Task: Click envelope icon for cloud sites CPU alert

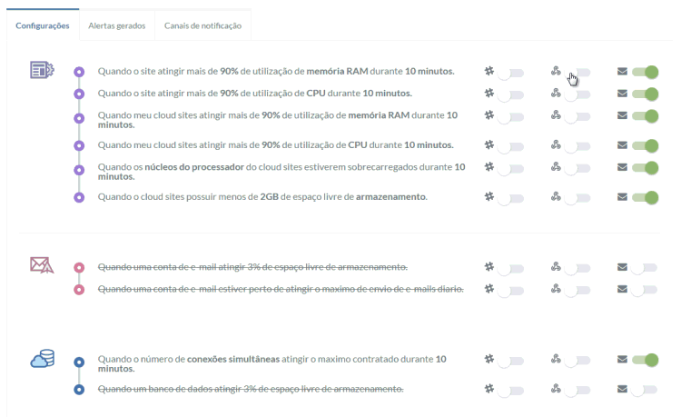Action: pyautogui.click(x=622, y=145)
